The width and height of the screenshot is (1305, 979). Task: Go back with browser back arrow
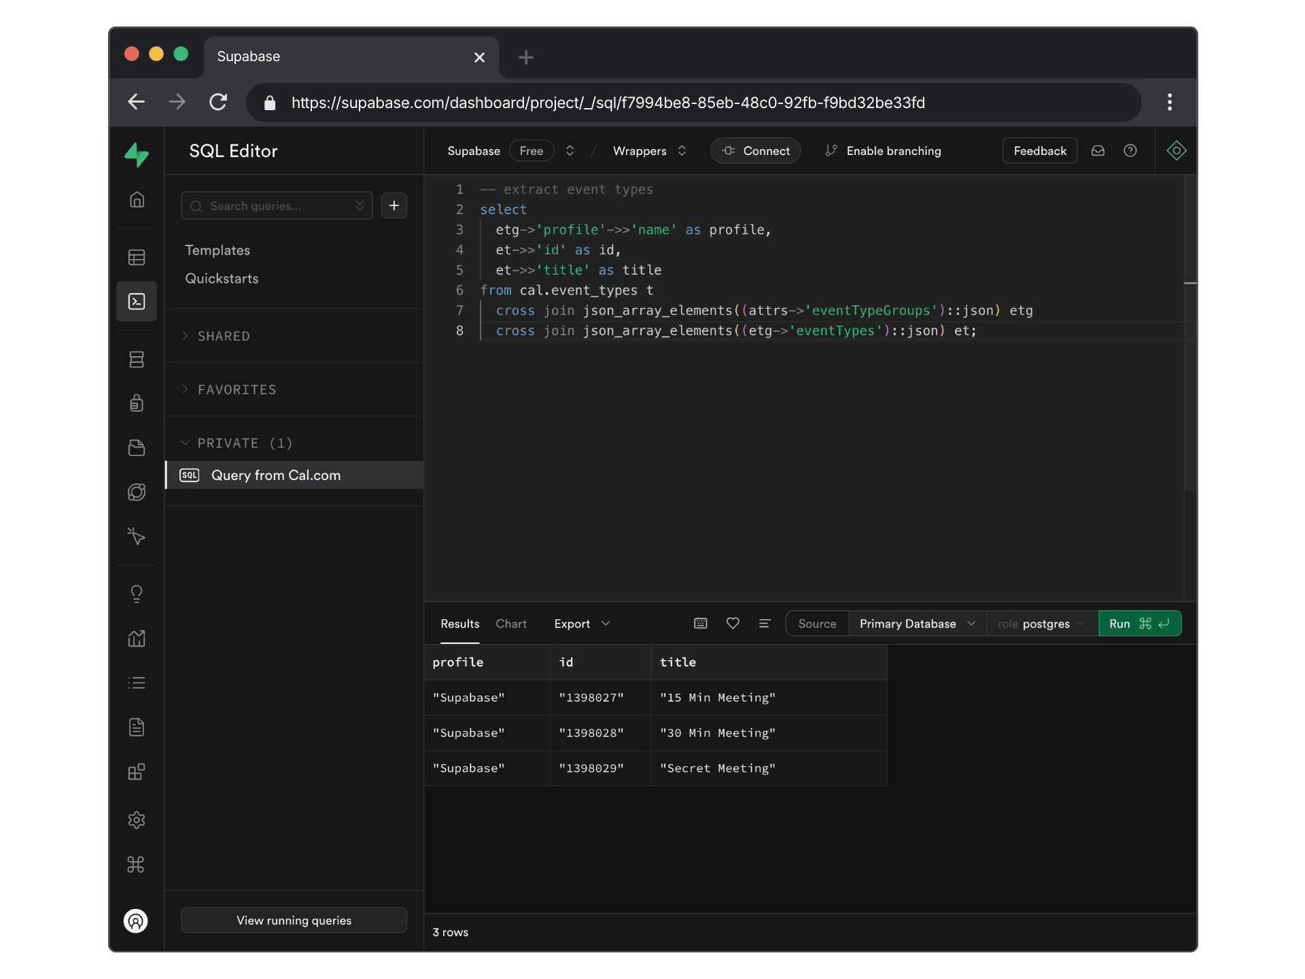pyautogui.click(x=137, y=102)
